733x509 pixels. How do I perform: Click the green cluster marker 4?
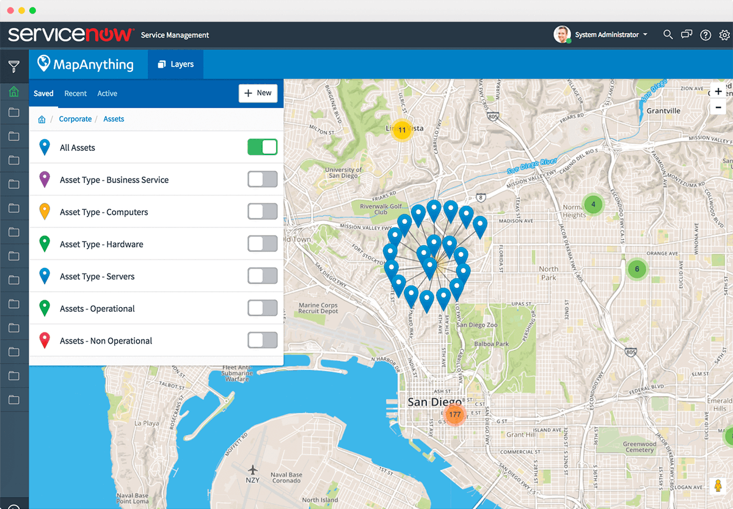pyautogui.click(x=593, y=204)
